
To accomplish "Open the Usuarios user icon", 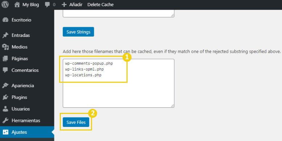I will tap(5, 109).
